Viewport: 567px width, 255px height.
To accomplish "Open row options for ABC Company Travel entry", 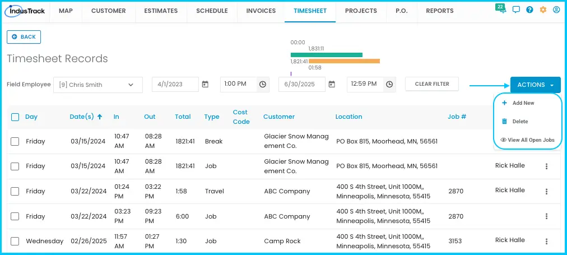I will [546, 191].
